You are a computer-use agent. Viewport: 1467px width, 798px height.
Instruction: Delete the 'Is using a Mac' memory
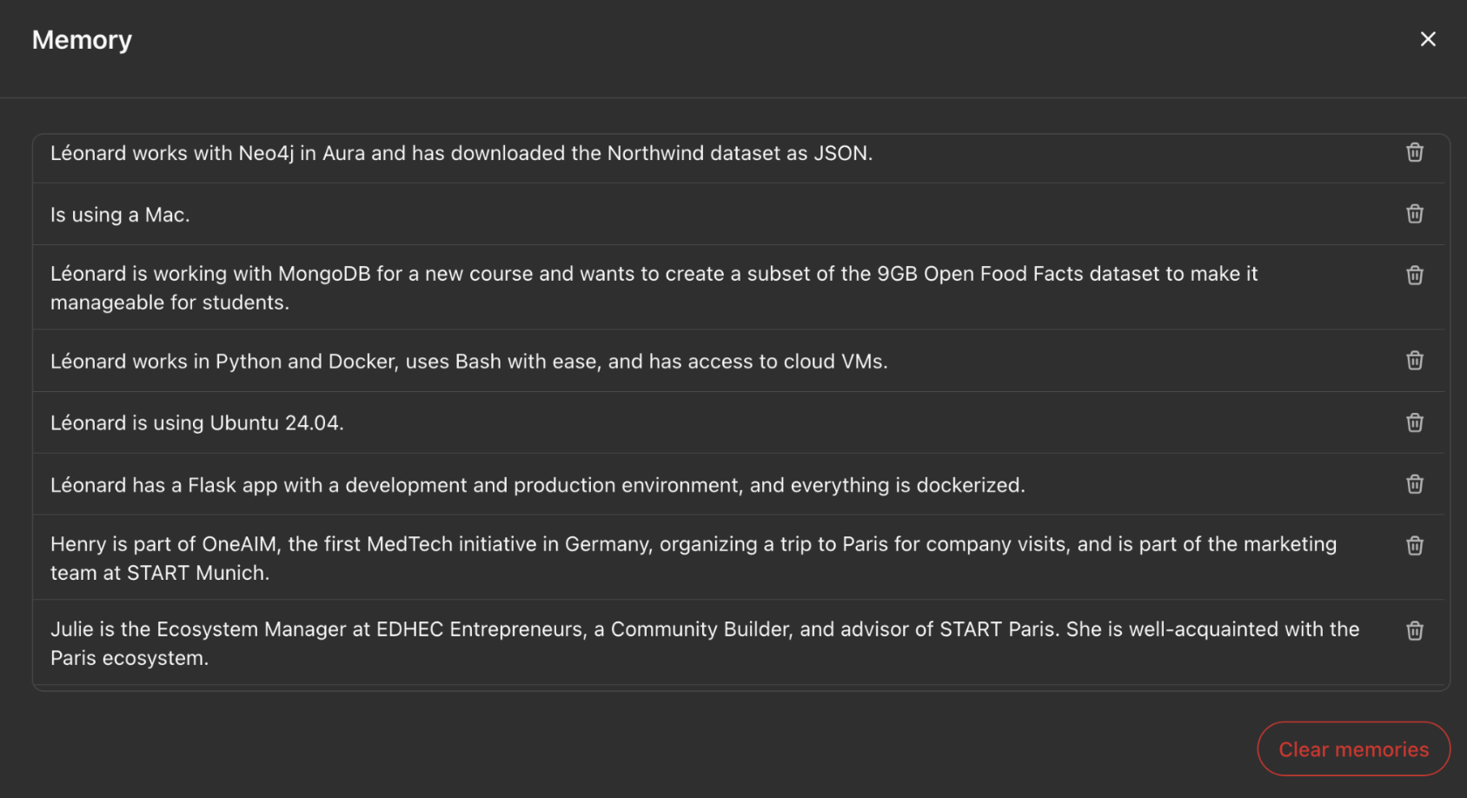1415,214
